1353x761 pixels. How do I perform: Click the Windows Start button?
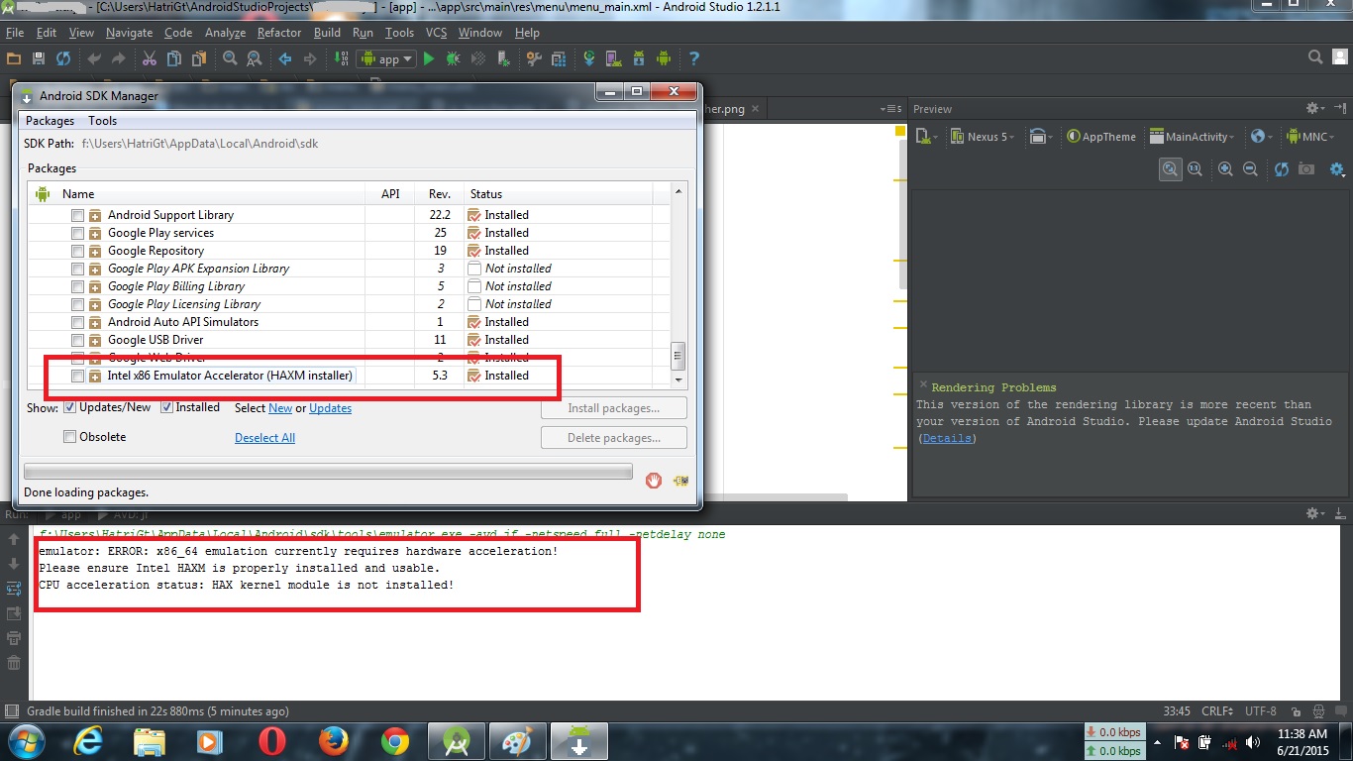point(26,741)
